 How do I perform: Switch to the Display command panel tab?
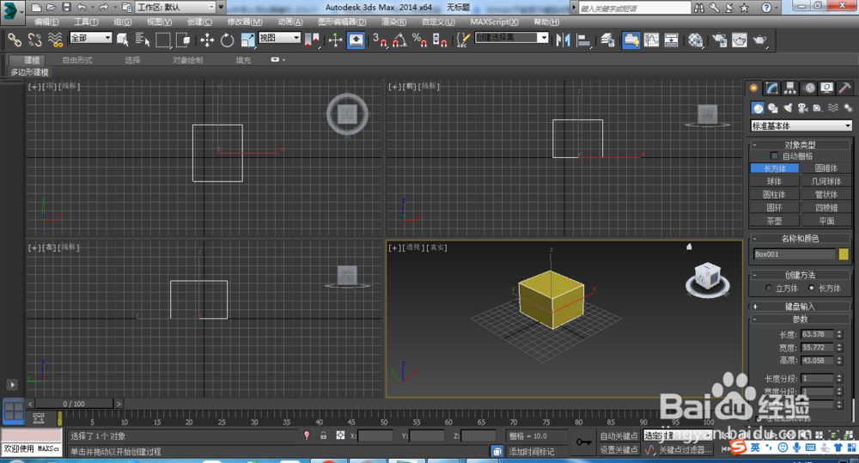(826, 88)
